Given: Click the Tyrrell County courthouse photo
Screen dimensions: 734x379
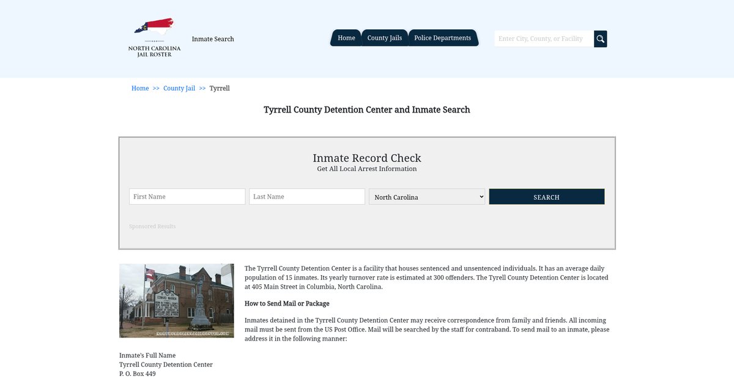Looking at the screenshot, I should (176, 301).
